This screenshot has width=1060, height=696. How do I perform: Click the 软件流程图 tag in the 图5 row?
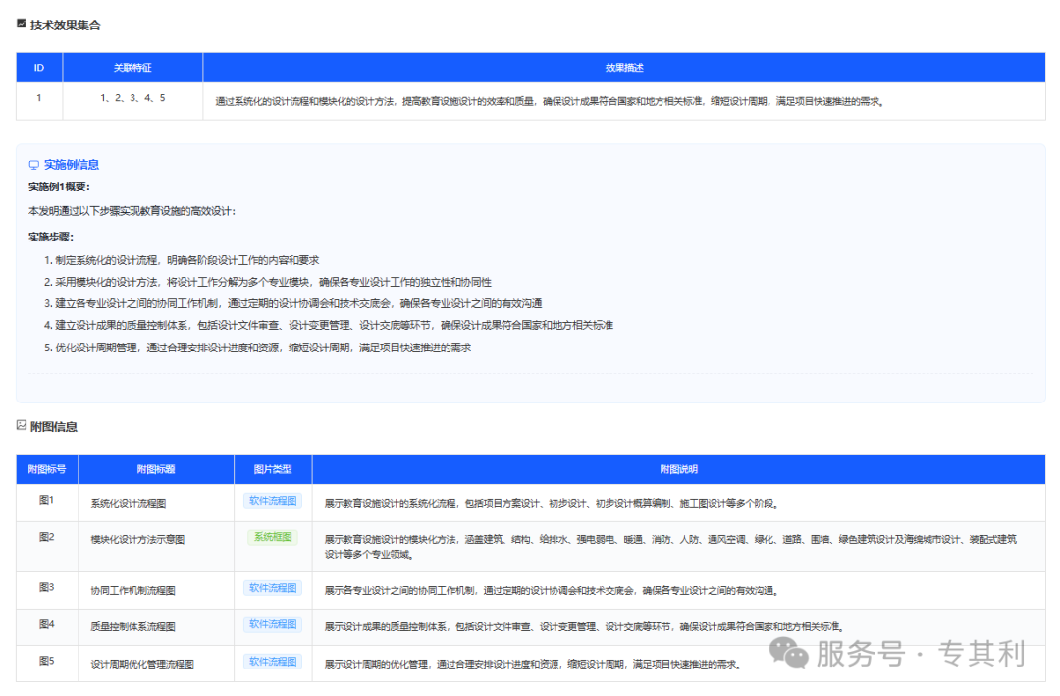[x=273, y=662]
